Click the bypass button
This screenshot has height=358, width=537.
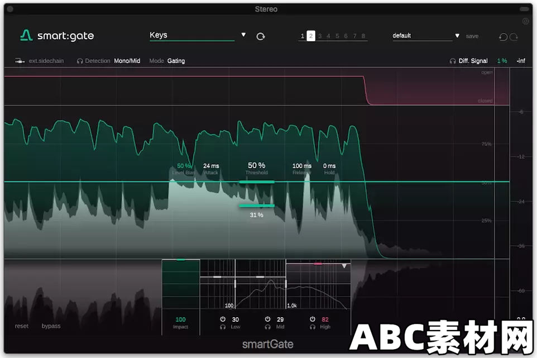pyautogui.click(x=51, y=326)
